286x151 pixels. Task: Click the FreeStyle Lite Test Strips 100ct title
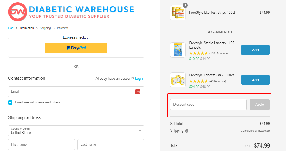point(212,13)
